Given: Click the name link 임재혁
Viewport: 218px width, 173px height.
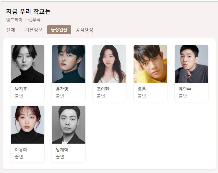Looking at the screenshot, I should tap(62, 149).
